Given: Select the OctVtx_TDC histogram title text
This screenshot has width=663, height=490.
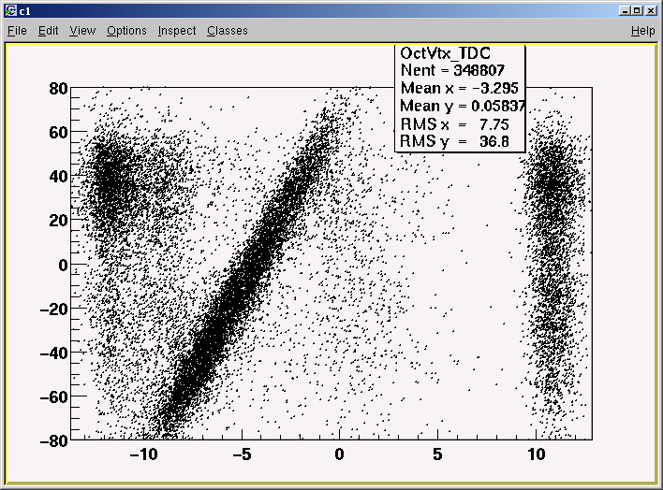Looking at the screenshot, I should point(445,53).
